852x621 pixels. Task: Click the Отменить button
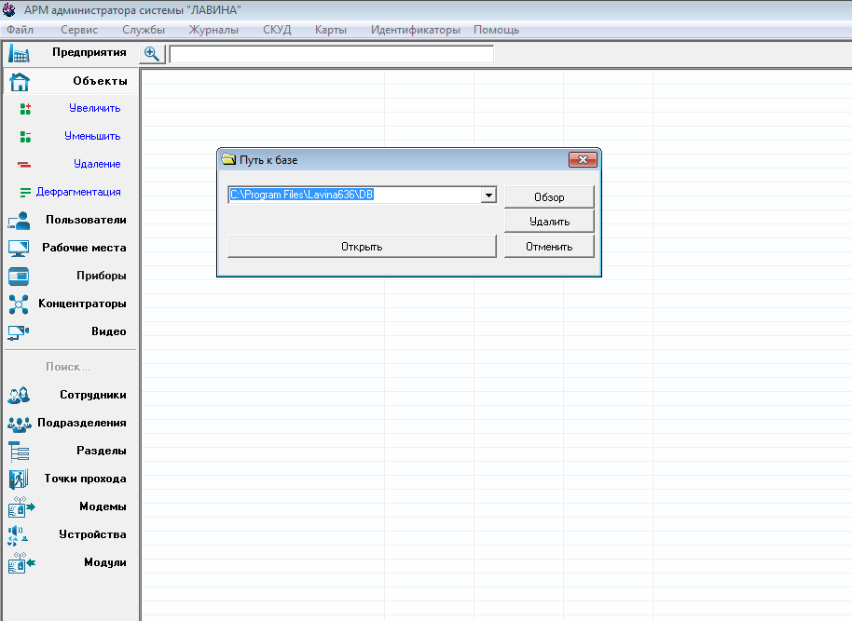point(549,247)
